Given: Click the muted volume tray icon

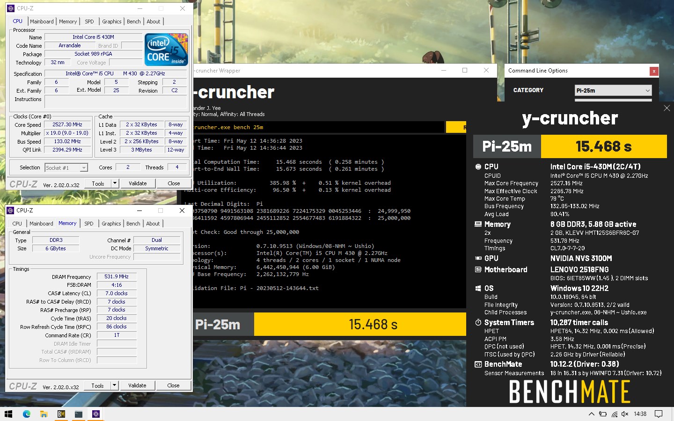Looking at the screenshot, I should (625, 414).
